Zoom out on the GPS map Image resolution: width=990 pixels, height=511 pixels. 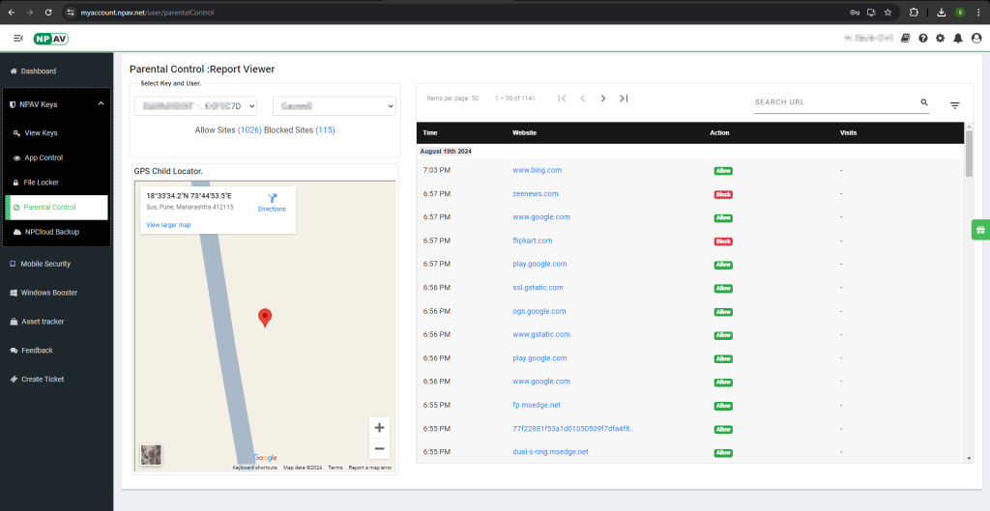379,448
